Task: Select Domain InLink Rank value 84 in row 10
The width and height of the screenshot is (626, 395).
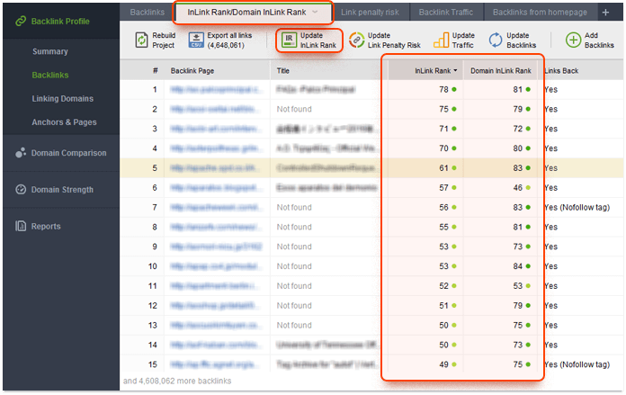Action: 518,266
